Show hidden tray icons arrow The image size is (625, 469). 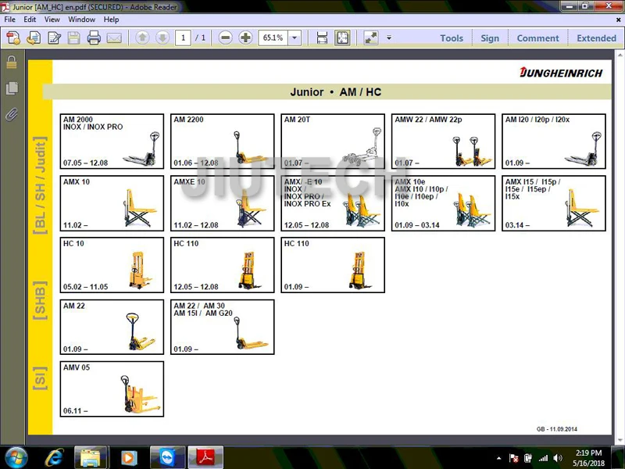[x=498, y=459]
